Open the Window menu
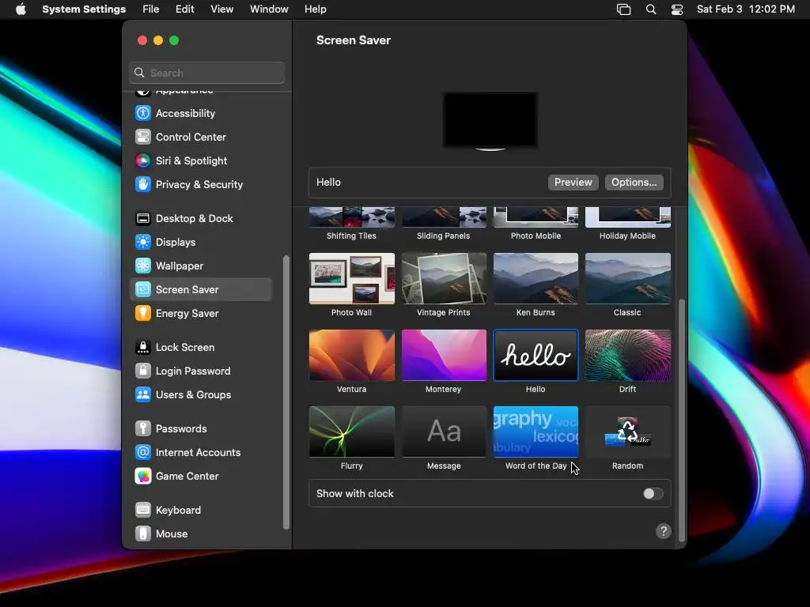 (x=269, y=9)
